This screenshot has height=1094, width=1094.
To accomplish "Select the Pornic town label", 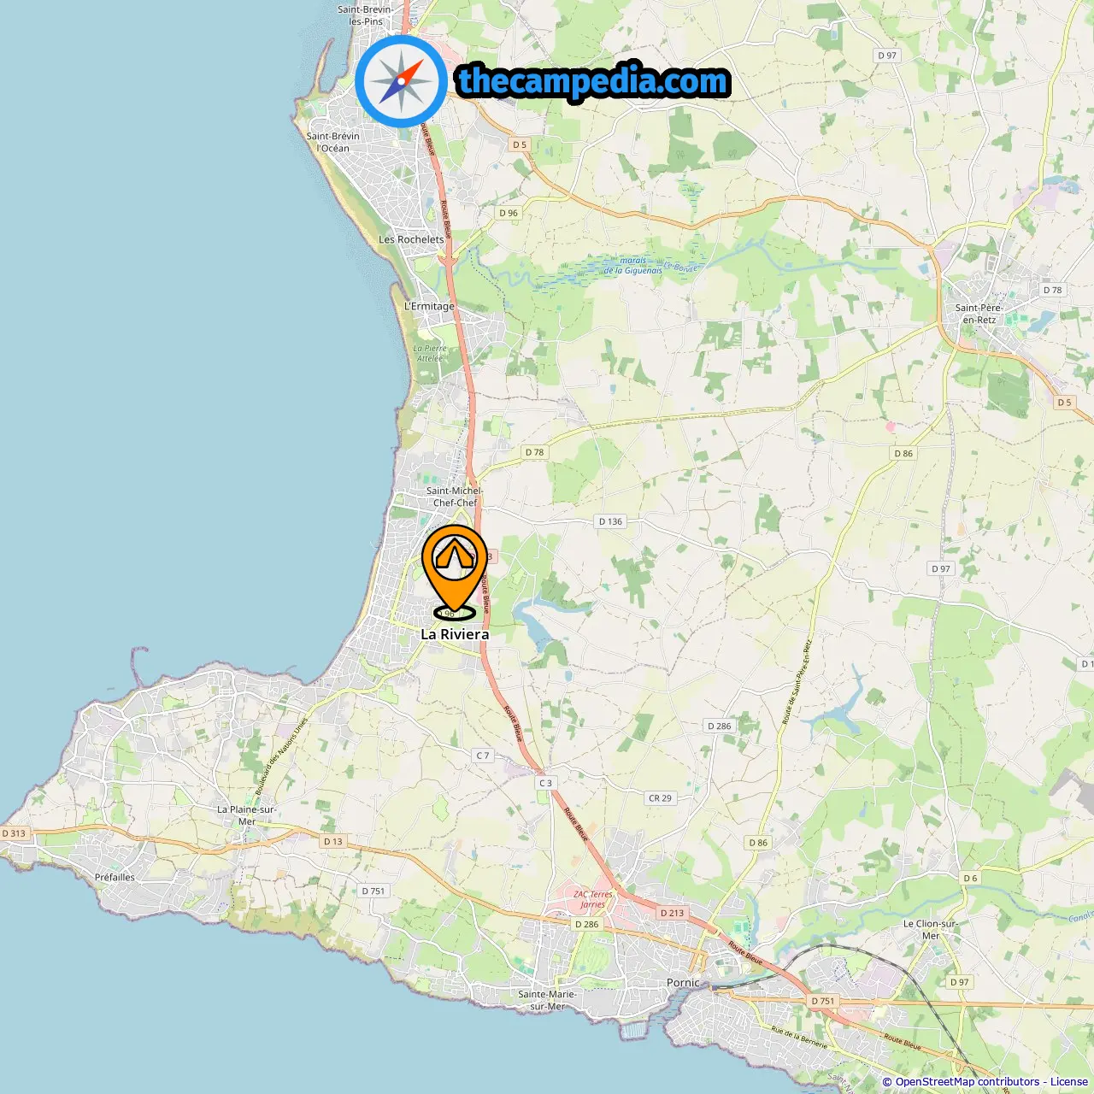I will click(x=683, y=983).
